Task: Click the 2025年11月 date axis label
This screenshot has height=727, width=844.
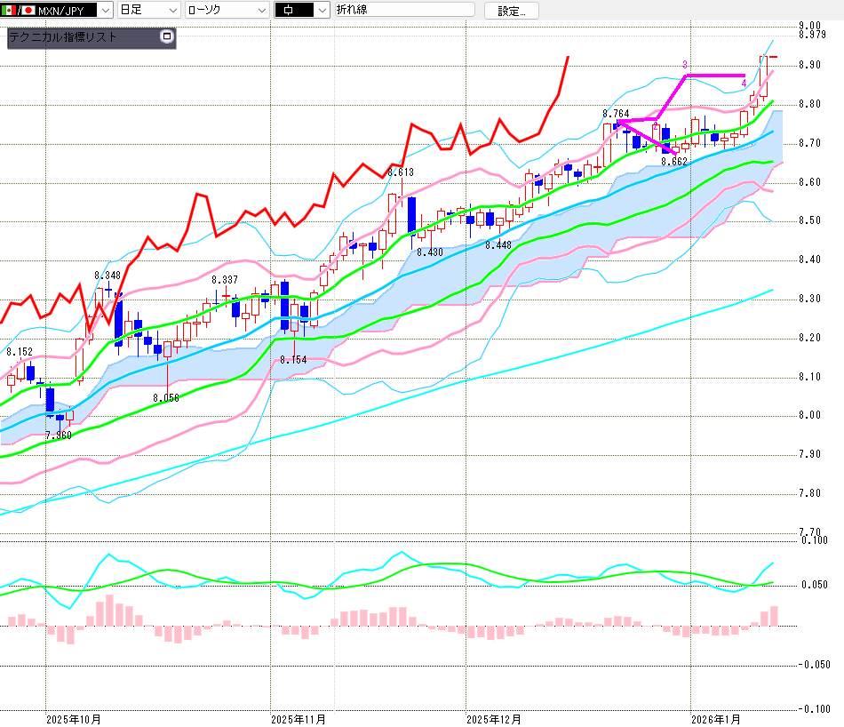Action: coord(299,718)
